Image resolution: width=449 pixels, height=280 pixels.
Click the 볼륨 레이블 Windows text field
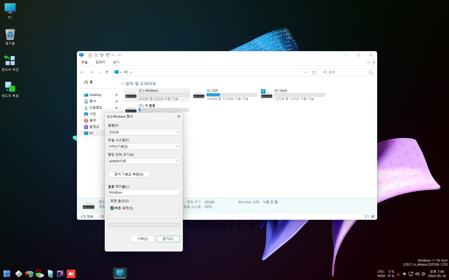(144, 193)
